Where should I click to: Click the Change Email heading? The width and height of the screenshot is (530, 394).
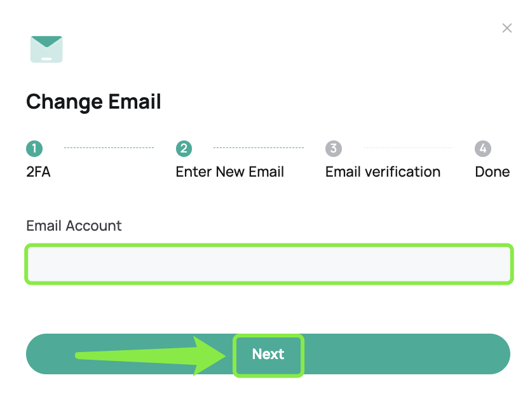pos(93,102)
